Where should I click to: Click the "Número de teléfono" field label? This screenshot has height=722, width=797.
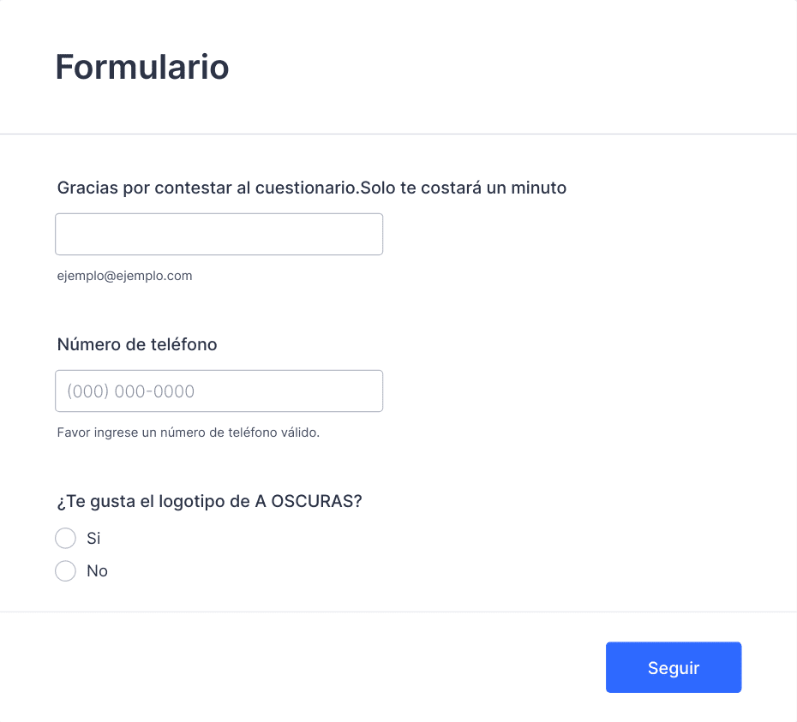[137, 344]
